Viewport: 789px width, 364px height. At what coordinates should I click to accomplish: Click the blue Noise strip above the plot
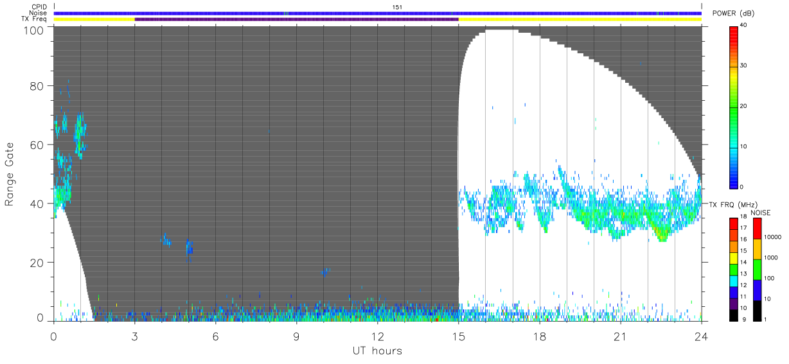coord(378,13)
